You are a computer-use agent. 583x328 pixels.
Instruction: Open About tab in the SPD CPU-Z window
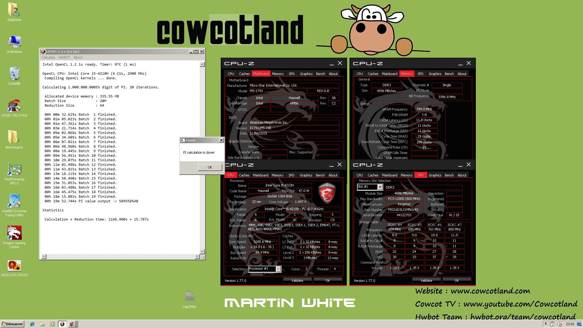[462, 175]
